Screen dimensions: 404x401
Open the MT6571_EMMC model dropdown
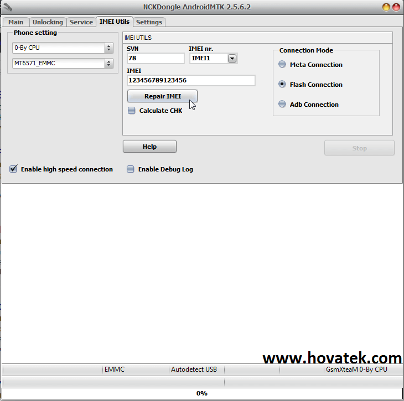[63, 64]
